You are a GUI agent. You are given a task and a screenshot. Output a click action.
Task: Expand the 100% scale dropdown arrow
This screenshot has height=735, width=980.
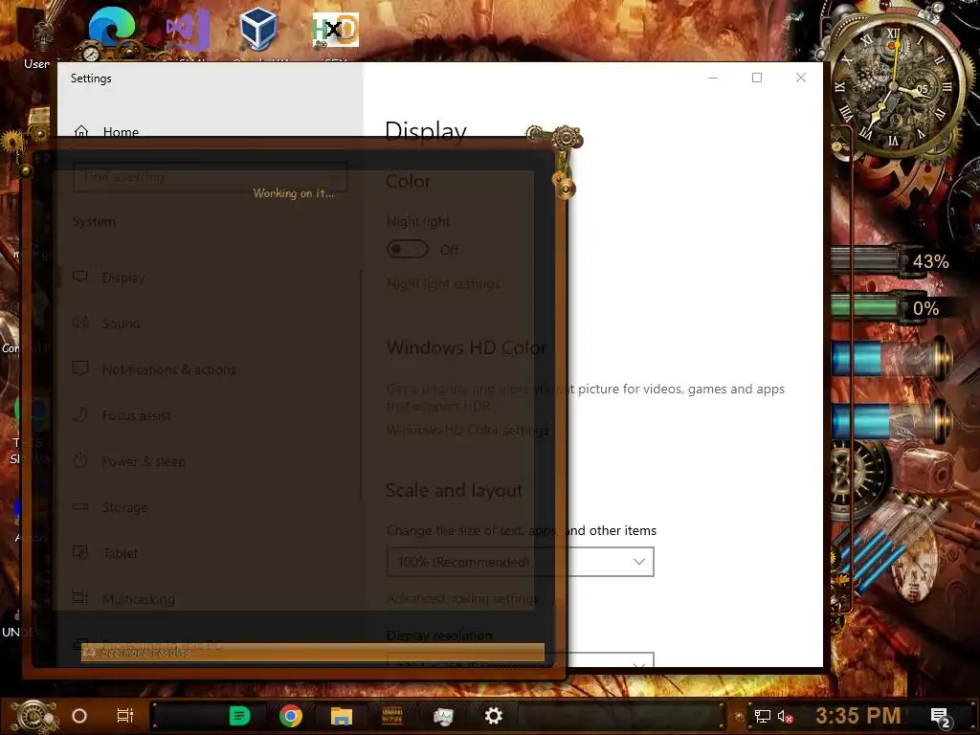tap(638, 562)
